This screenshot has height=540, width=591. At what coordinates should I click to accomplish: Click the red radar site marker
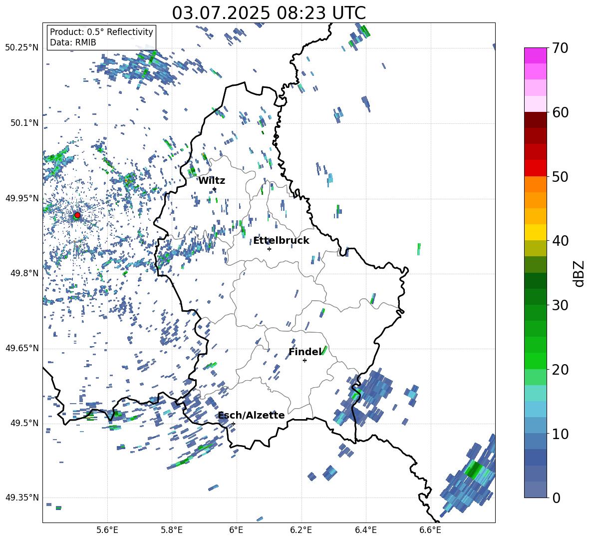coord(77,215)
